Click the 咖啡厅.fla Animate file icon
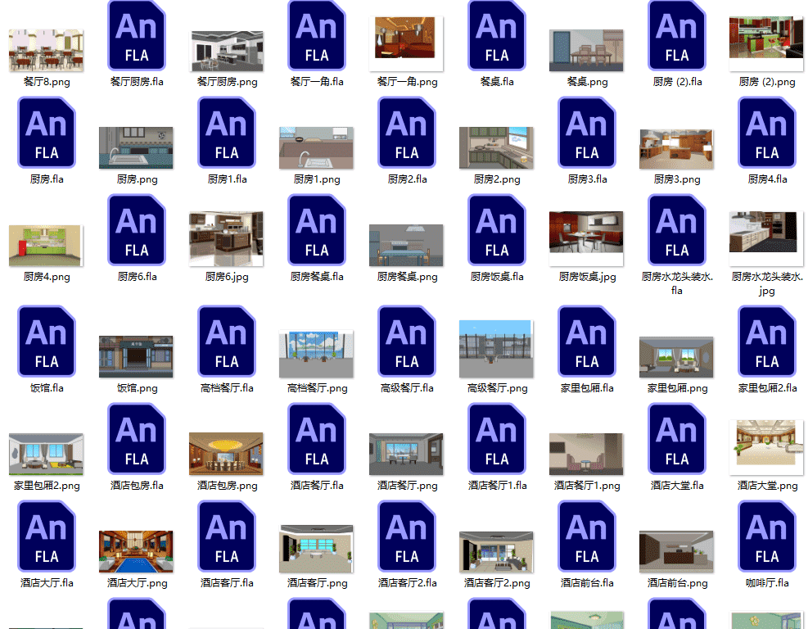Screen dimensions: 808x629 pos(767,536)
